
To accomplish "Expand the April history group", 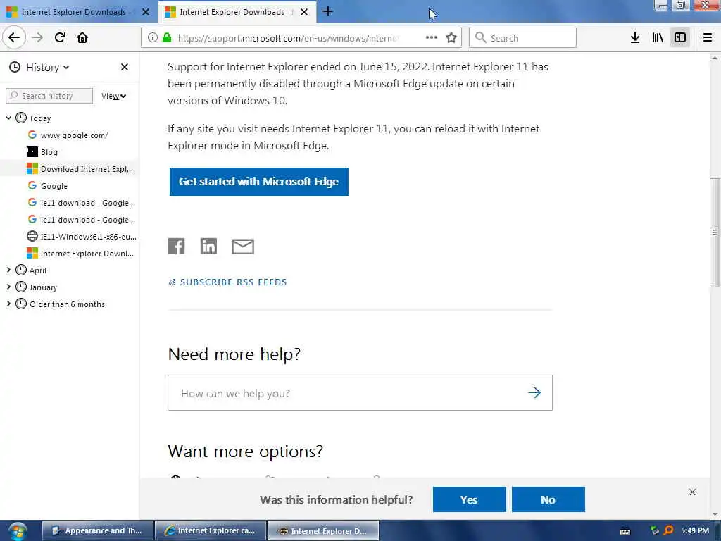I will point(8,270).
